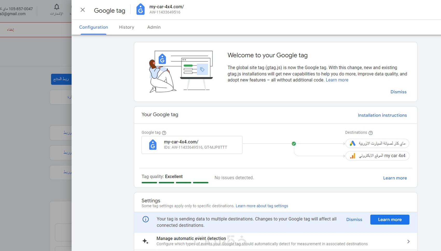Open the Admin tab

coord(154,27)
